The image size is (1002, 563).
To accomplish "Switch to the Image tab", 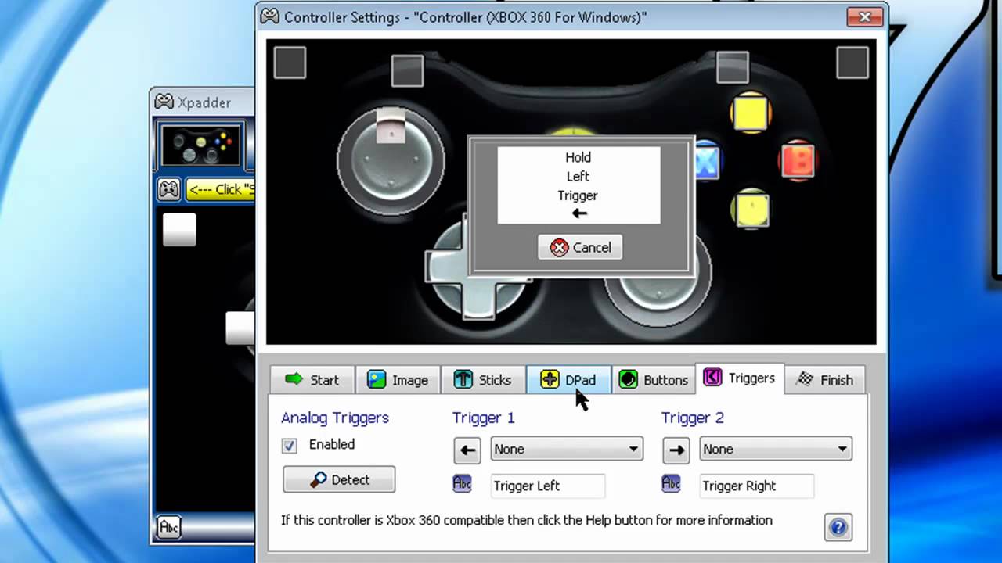I will coord(398,380).
